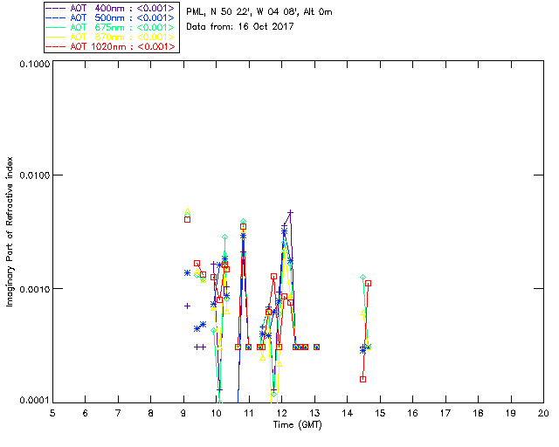Click the x-axis tick label 12
The width and height of the screenshot is (559, 447).
tap(281, 413)
